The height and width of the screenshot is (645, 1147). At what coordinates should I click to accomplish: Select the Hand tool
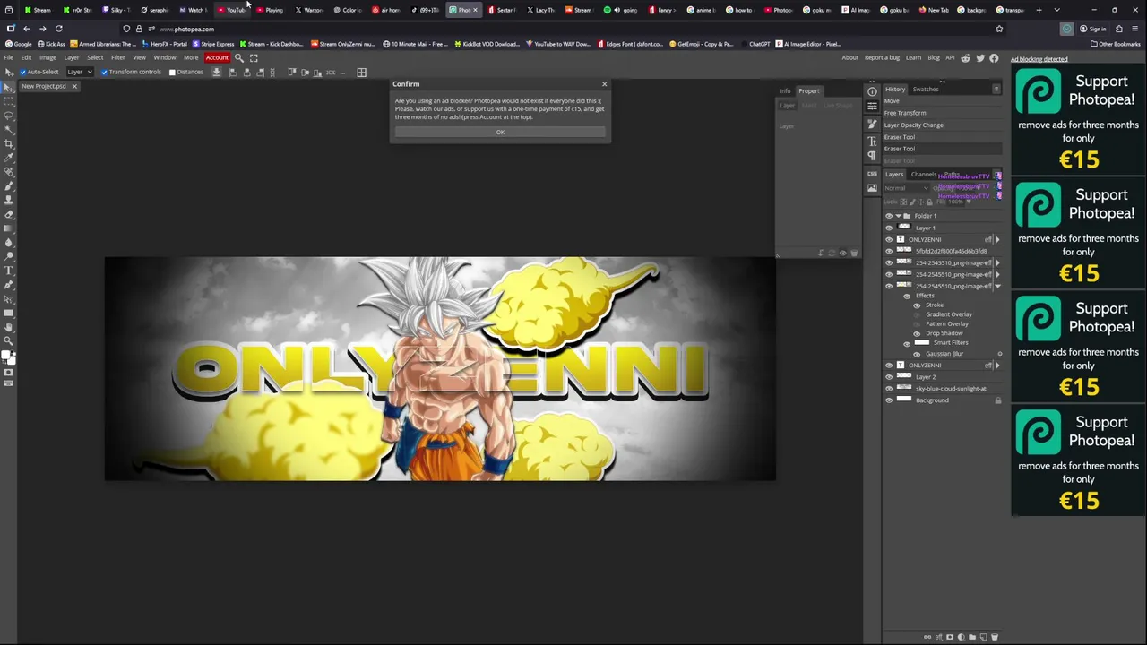[x=9, y=326]
